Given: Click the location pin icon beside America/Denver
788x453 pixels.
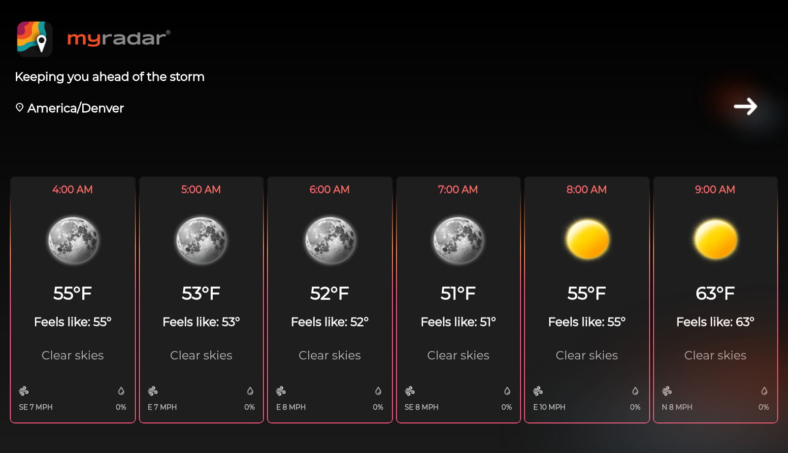Looking at the screenshot, I should [20, 107].
